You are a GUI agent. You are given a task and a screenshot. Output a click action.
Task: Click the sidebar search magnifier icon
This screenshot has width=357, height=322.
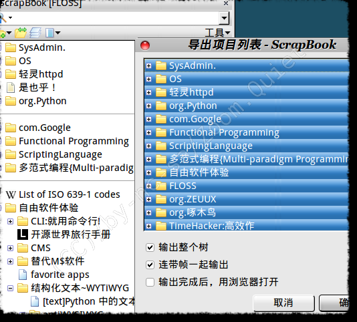[3, 18]
